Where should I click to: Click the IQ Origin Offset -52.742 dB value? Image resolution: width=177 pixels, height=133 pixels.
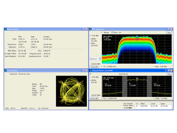(22, 54)
